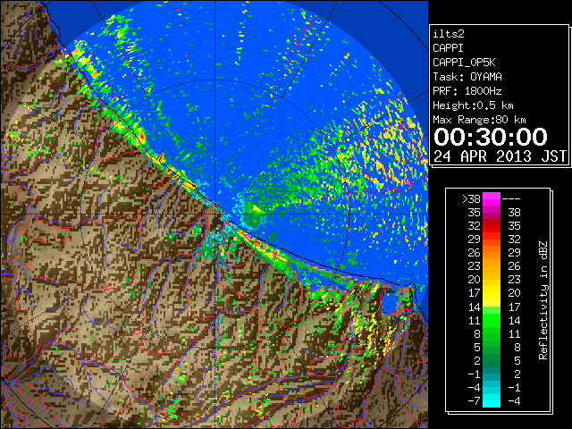Click the cyan -7 dBZ legend swatch
Viewport: 572px width, 429px height.
click(x=492, y=400)
